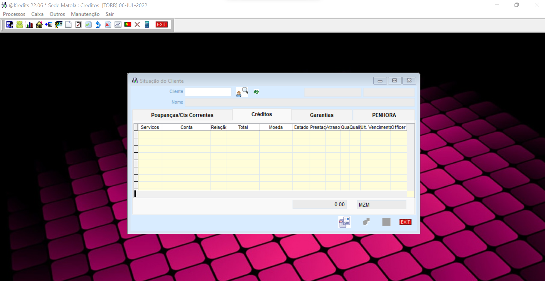Open the bar chart statistics icon
This screenshot has width=545, height=281.
29,25
